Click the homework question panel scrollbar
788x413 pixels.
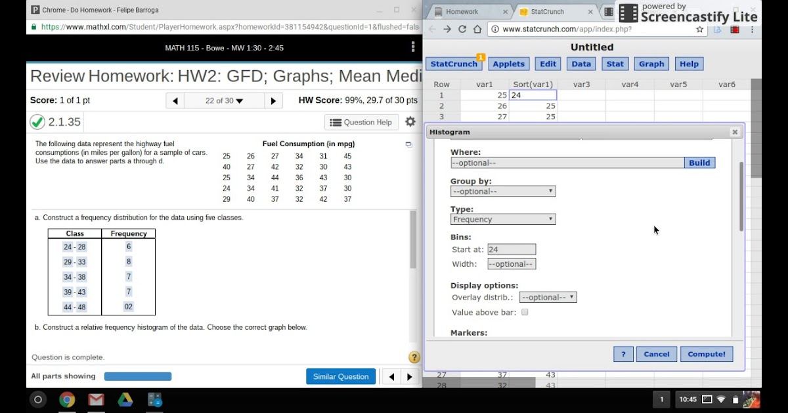(413, 239)
